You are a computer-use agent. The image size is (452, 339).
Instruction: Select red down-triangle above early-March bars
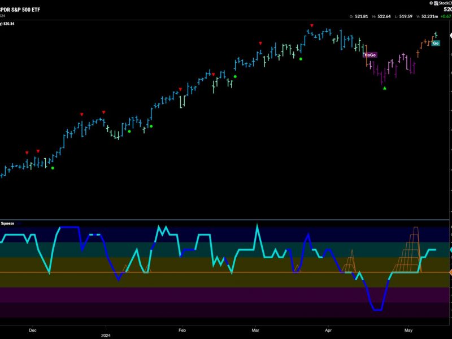[260, 44]
